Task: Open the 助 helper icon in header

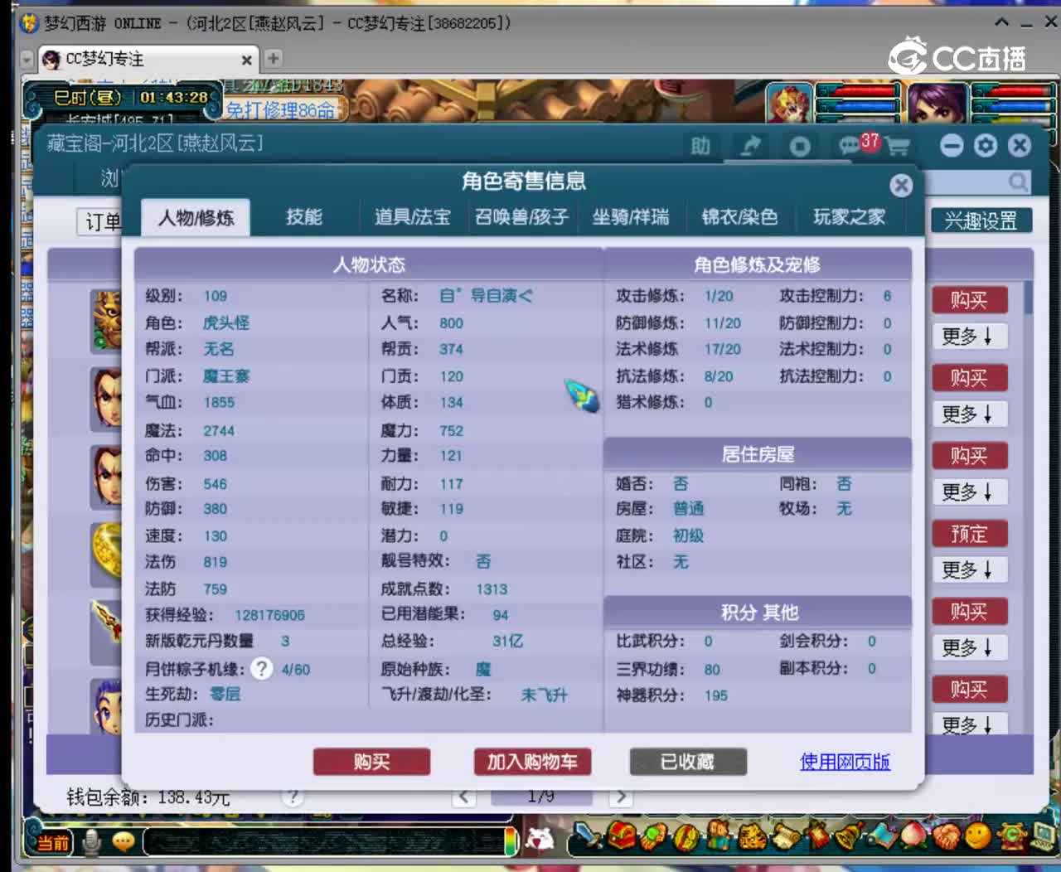Action: tap(700, 146)
